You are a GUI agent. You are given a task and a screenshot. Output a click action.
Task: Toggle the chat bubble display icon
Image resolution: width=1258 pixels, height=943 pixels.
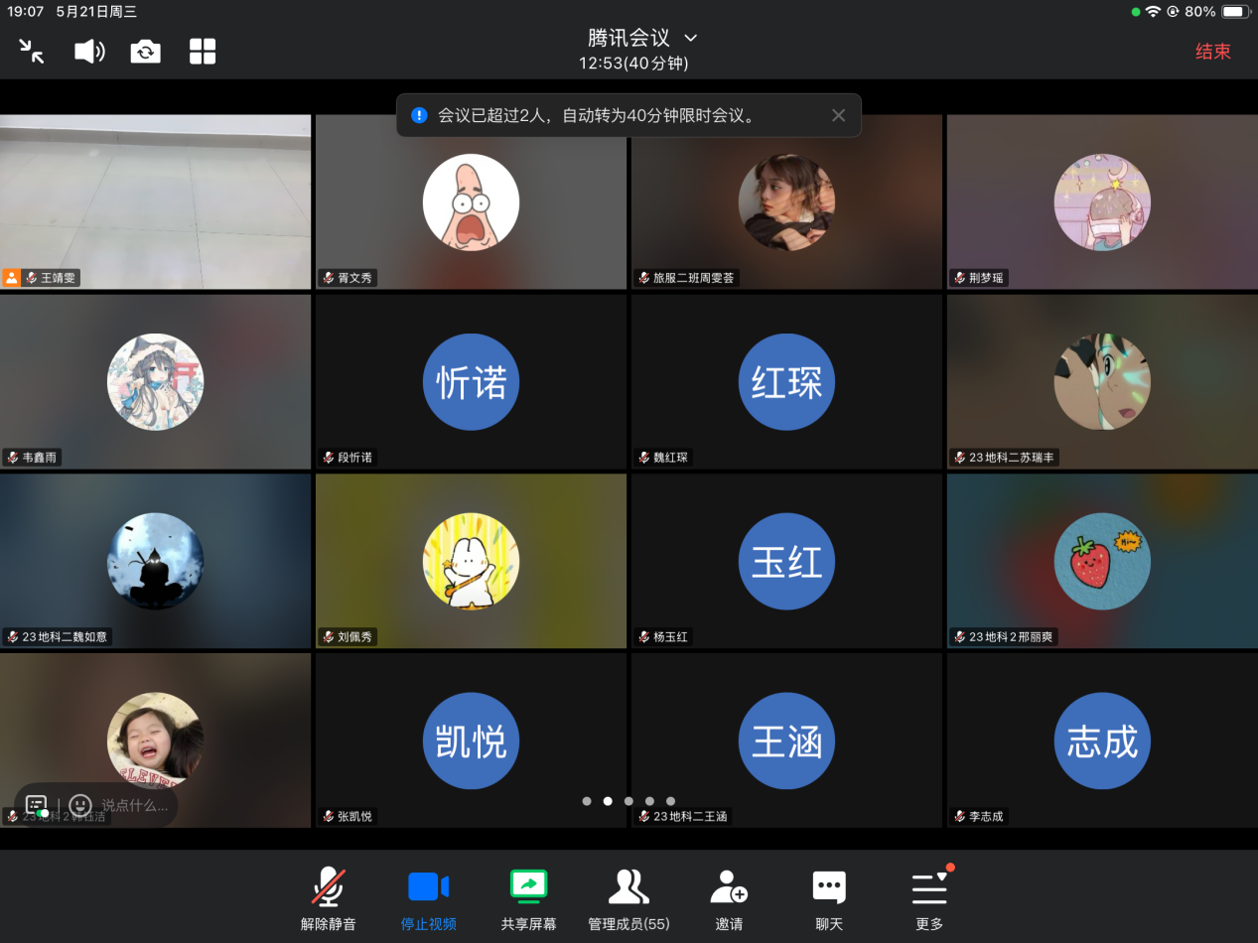click(37, 805)
